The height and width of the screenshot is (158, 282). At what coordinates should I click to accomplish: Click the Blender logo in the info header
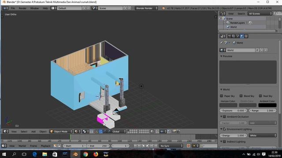click(163, 8)
